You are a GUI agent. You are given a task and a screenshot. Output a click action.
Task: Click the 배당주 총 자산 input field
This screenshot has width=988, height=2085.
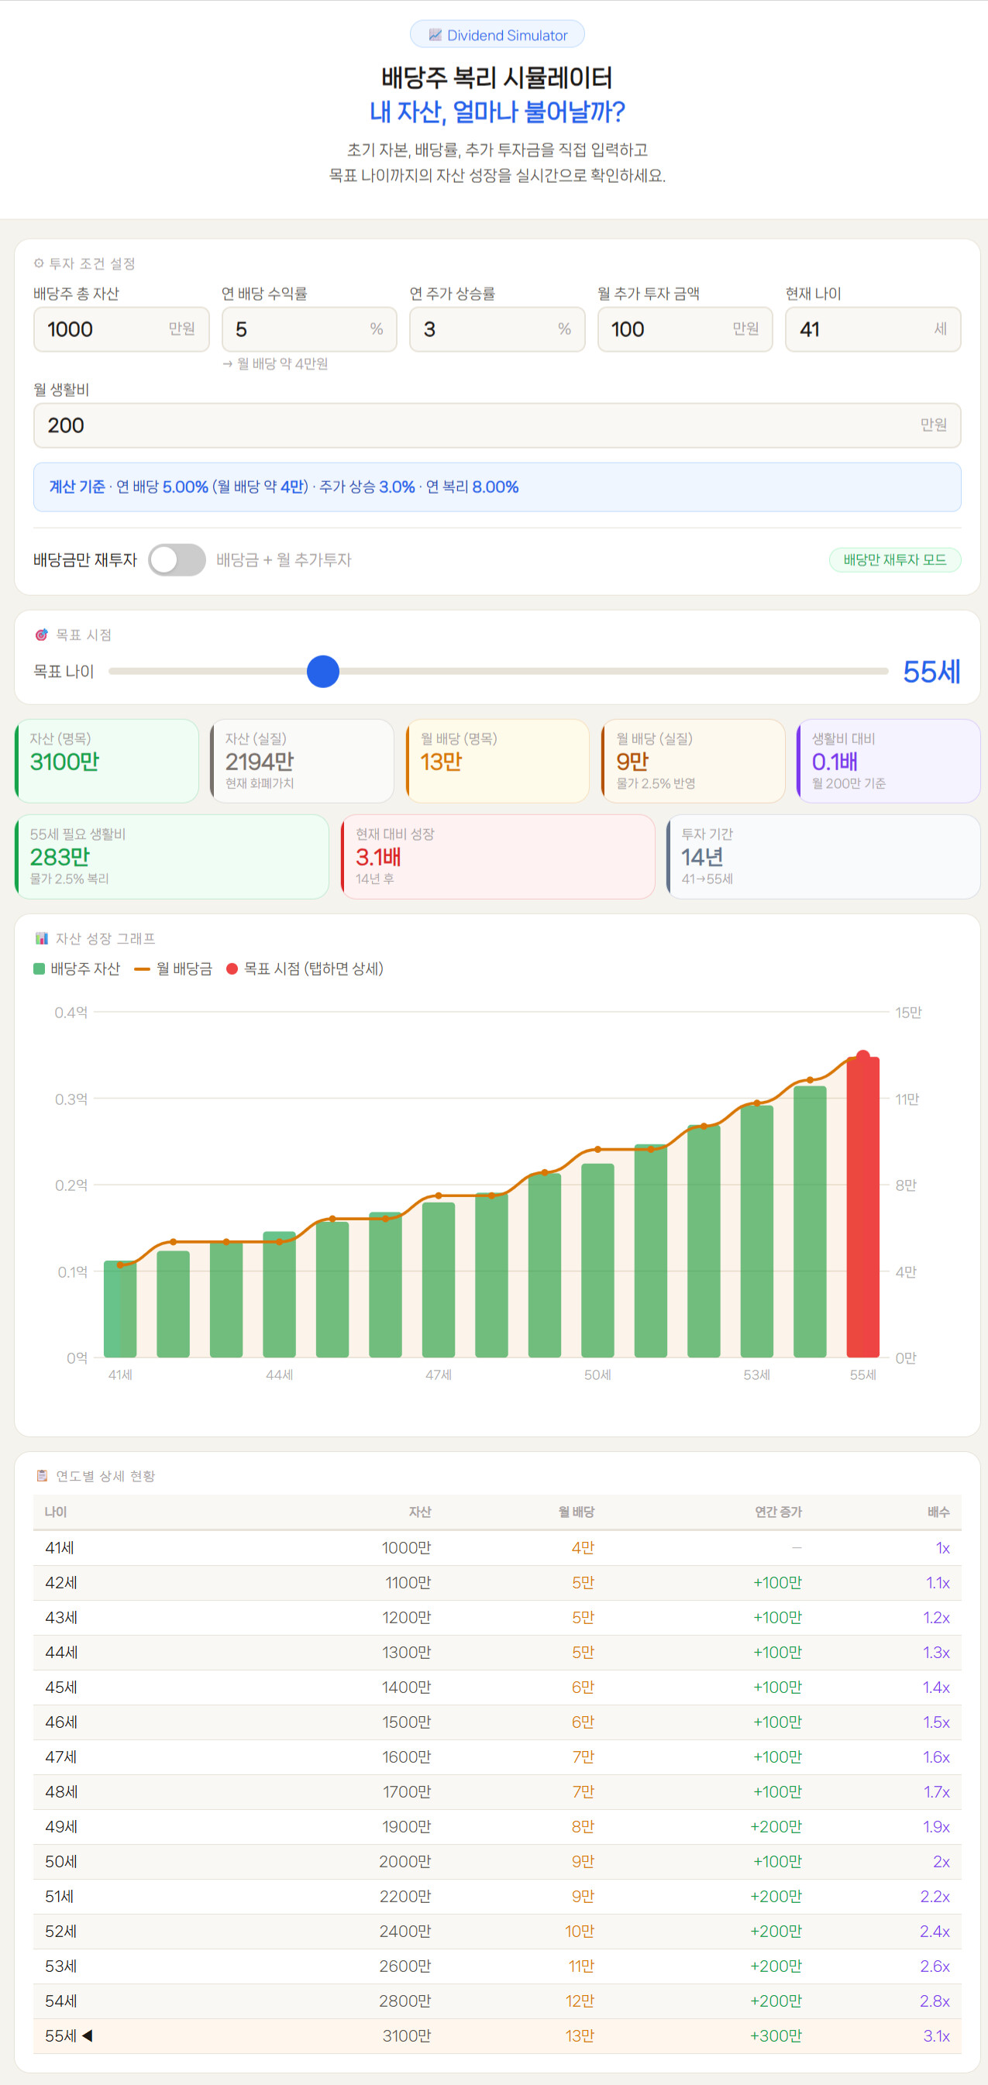(x=105, y=329)
